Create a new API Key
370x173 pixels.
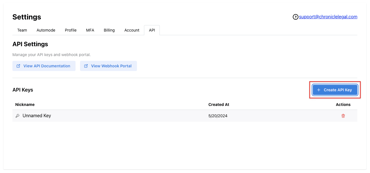[335, 90]
